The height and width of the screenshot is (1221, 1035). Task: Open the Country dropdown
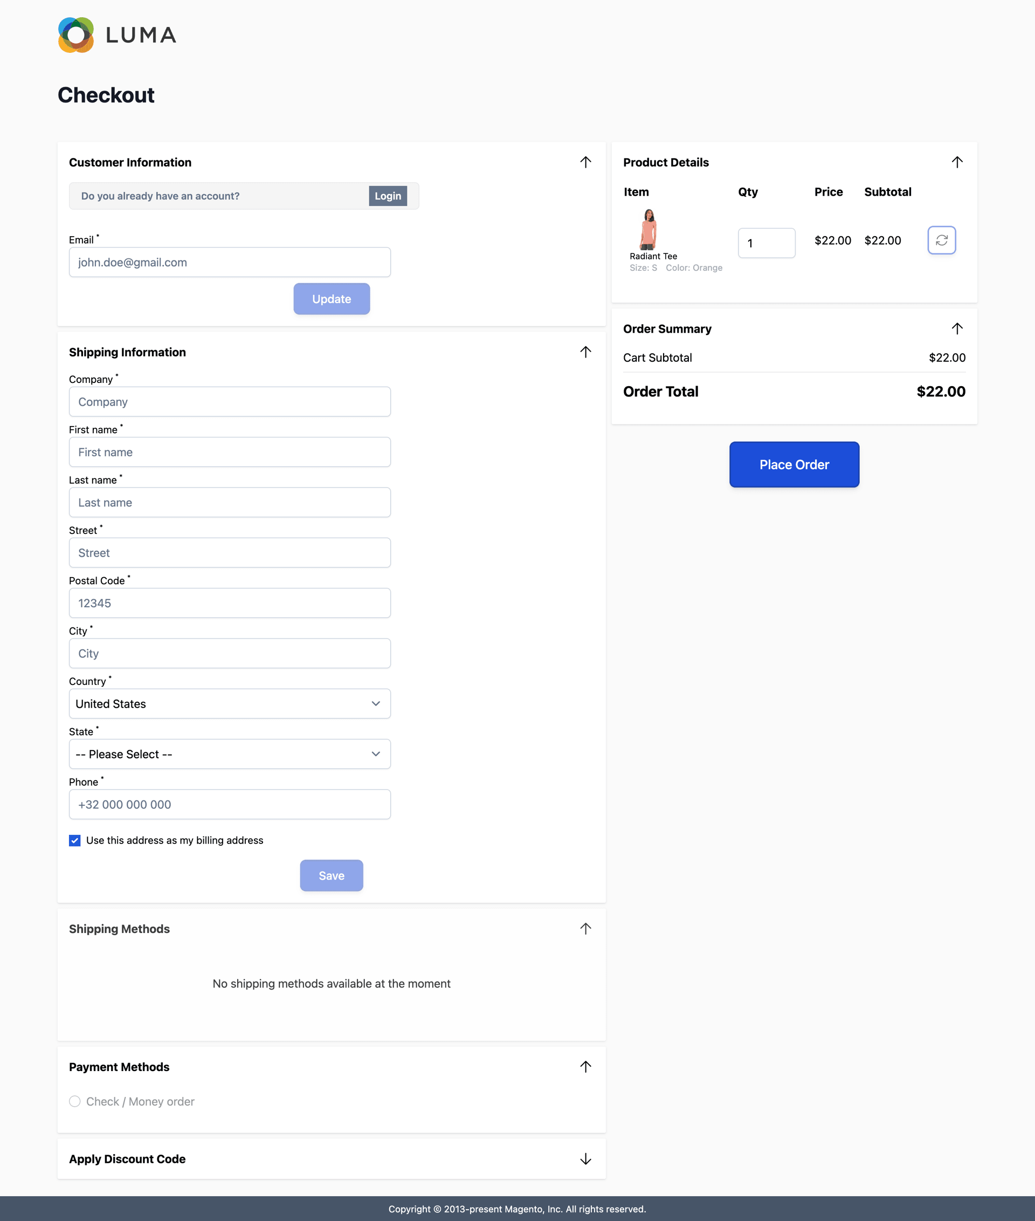pos(230,703)
